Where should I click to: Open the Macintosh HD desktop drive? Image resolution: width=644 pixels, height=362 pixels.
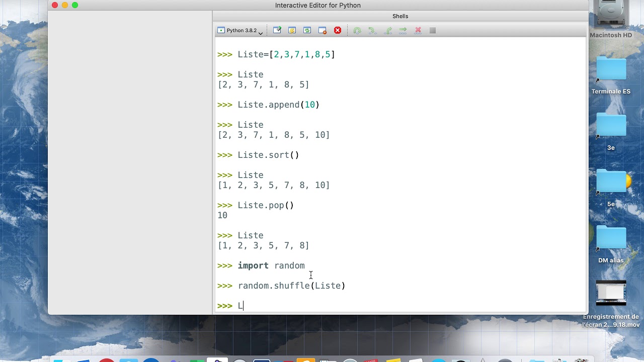pyautogui.click(x=611, y=20)
